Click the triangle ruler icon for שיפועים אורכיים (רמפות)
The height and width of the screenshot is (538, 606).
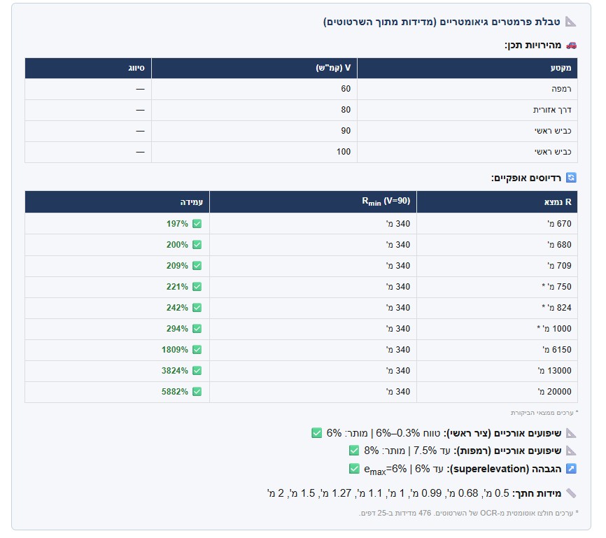tap(571, 451)
